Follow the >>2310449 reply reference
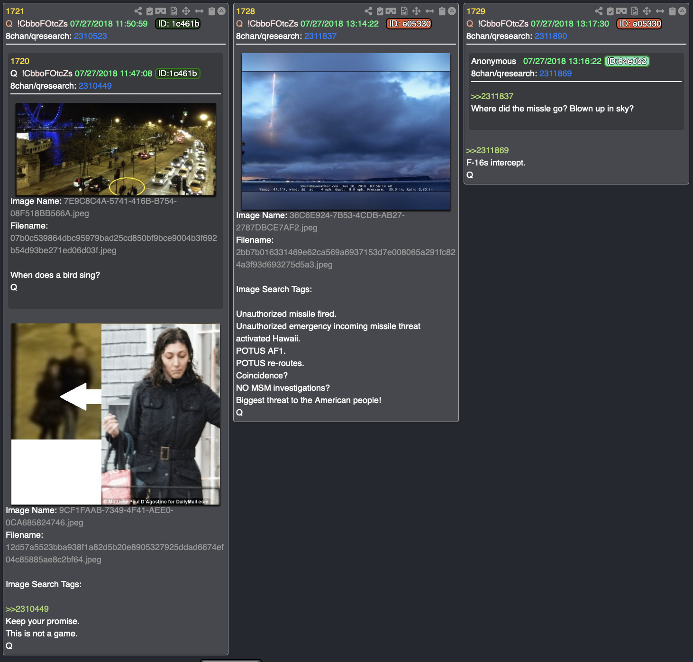This screenshot has height=662, width=693. [27, 609]
